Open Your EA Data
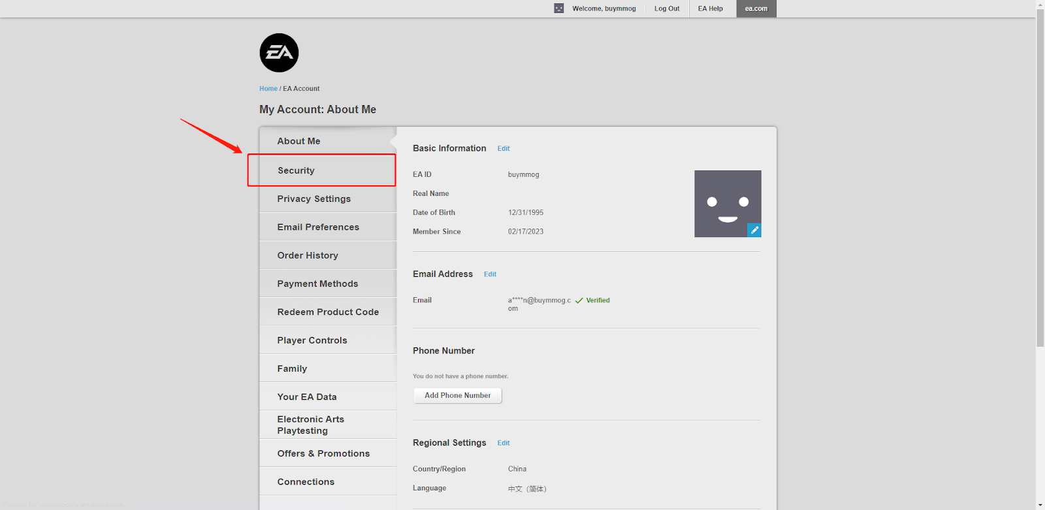The image size is (1045, 510). (x=328, y=397)
